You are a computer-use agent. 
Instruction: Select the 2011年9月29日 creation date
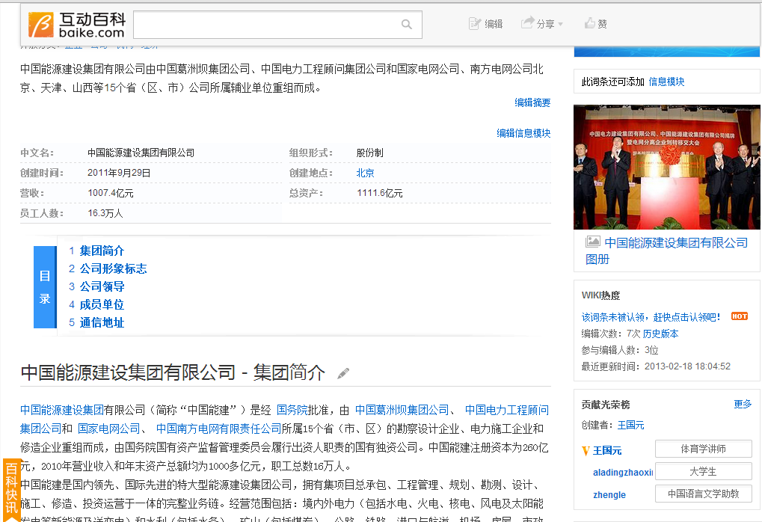coord(119,173)
